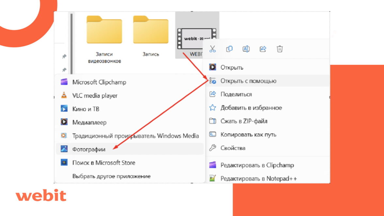Select Медиаплеер from the app list
This screenshot has height=216, width=384.
[130, 122]
